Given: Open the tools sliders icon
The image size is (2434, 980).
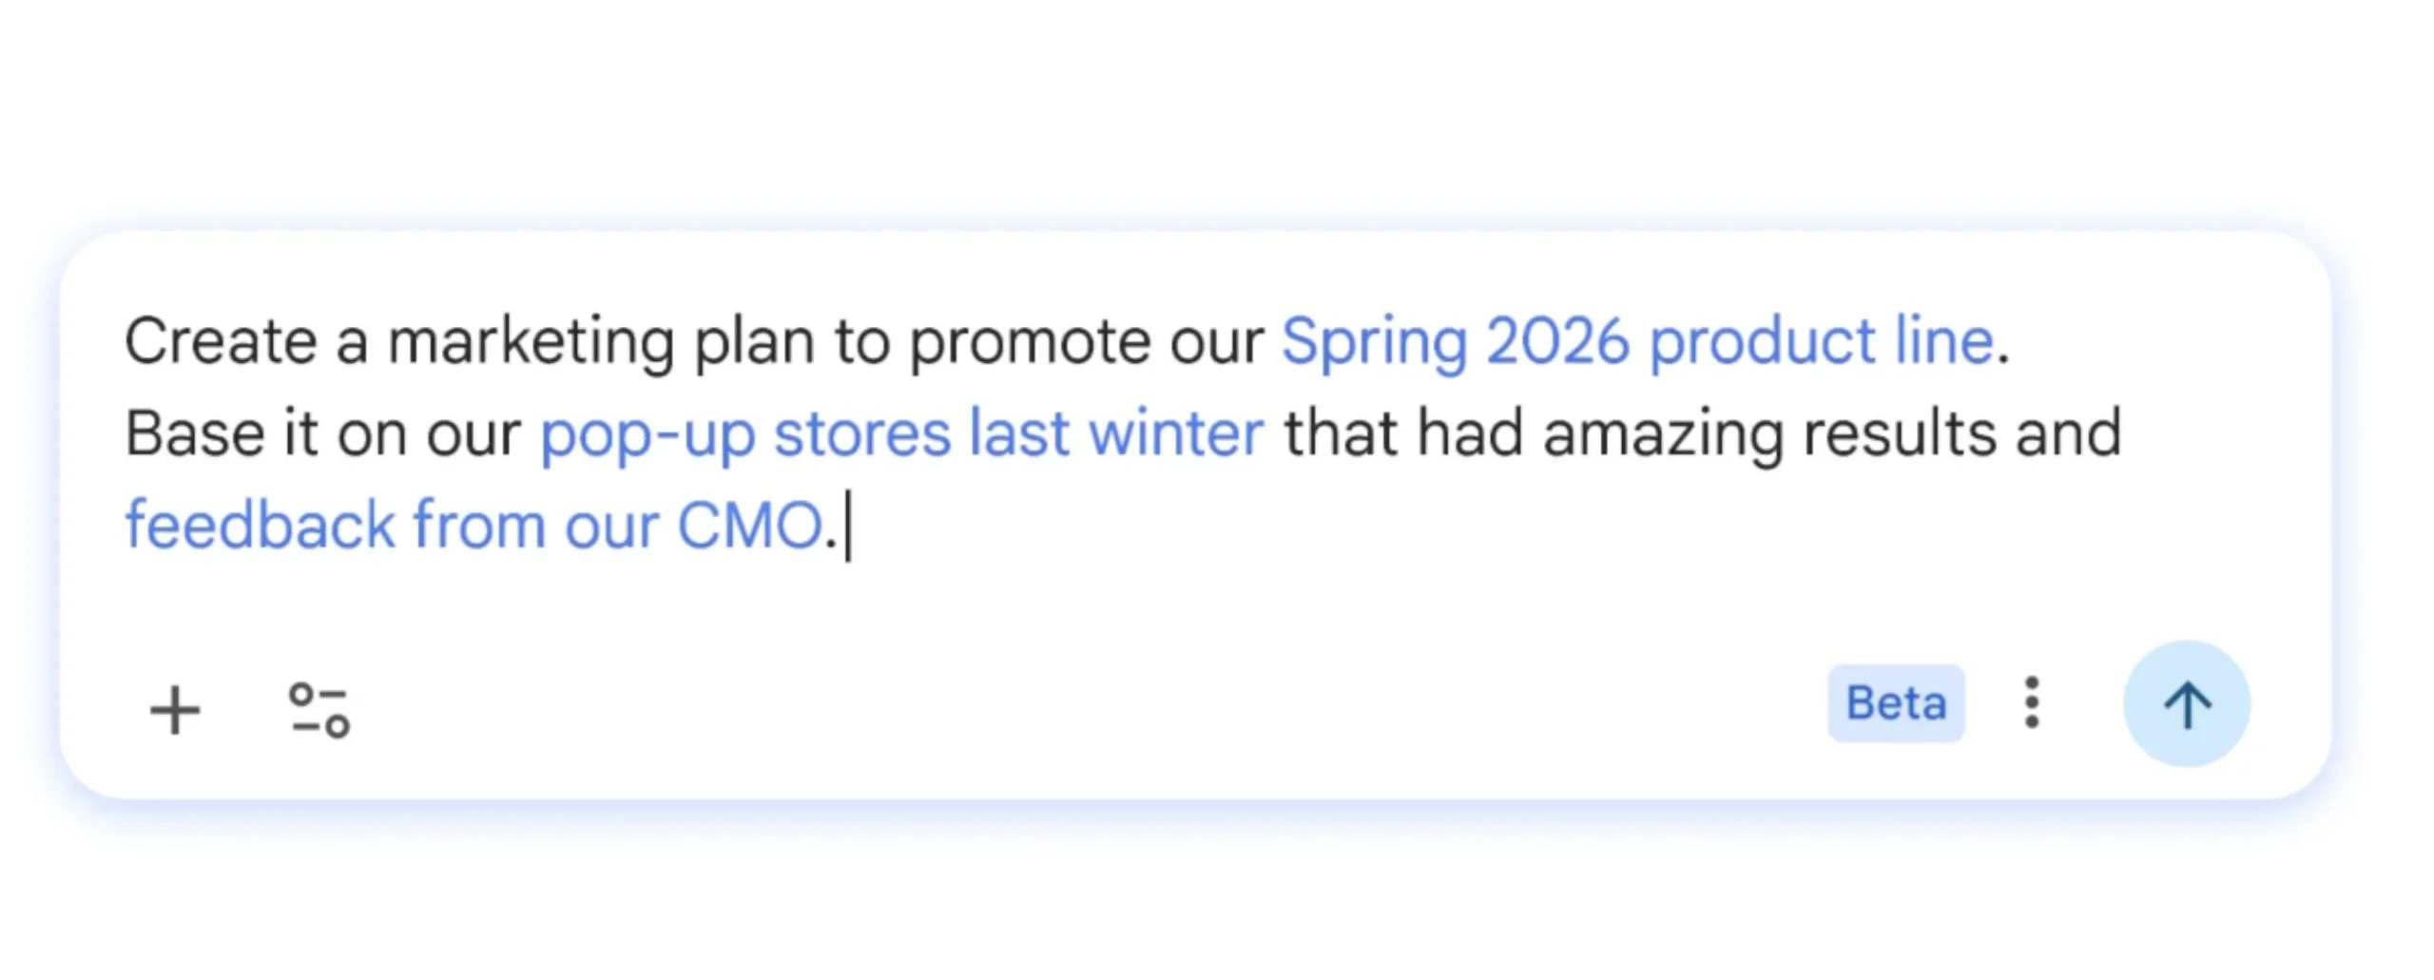Looking at the screenshot, I should coord(319,710).
